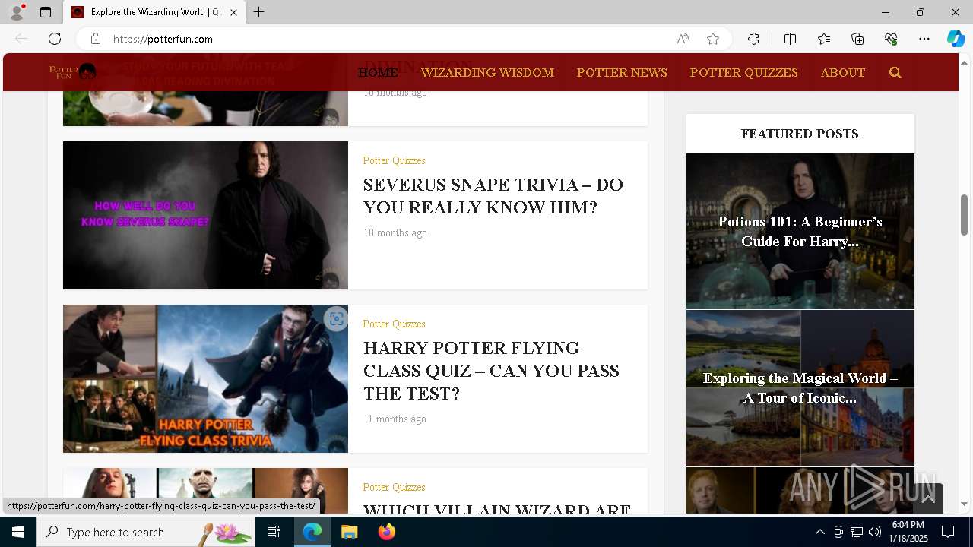Show hidden system tray icons

(819, 532)
